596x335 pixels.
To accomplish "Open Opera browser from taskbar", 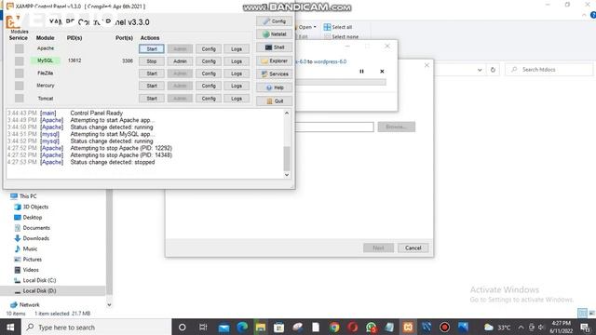I will pos(353,327).
